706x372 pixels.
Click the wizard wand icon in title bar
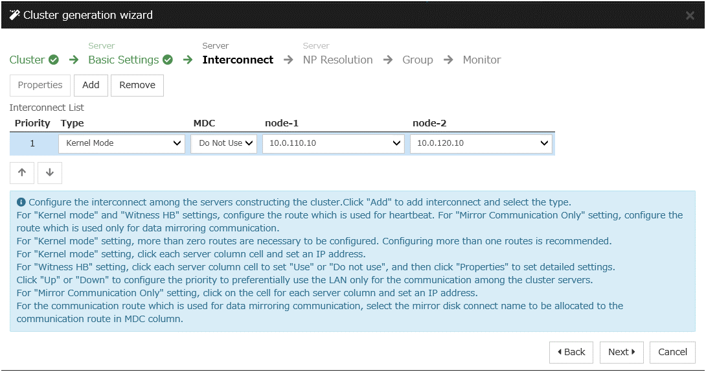(14, 15)
